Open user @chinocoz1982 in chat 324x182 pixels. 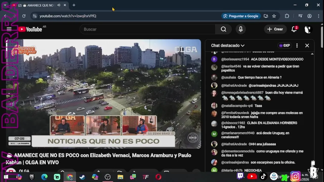click(233, 123)
